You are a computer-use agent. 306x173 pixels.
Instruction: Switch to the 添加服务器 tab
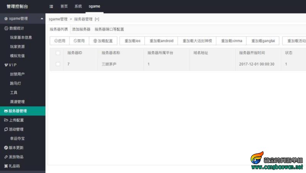coord(81,29)
